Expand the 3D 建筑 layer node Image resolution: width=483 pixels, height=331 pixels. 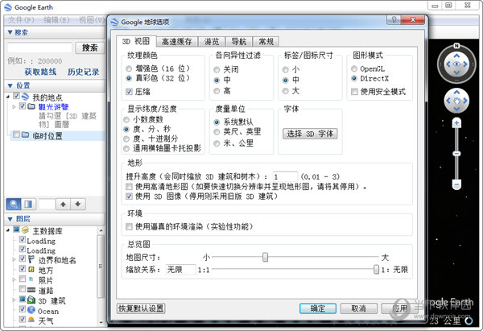pos(14,300)
